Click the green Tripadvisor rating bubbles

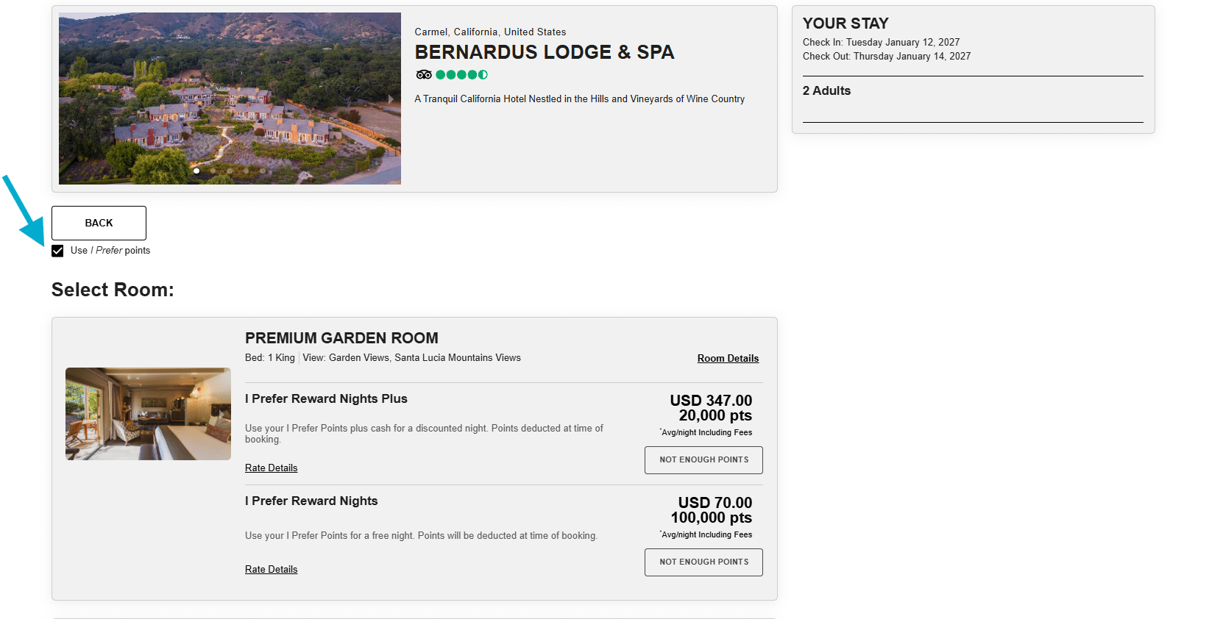pyautogui.click(x=461, y=74)
